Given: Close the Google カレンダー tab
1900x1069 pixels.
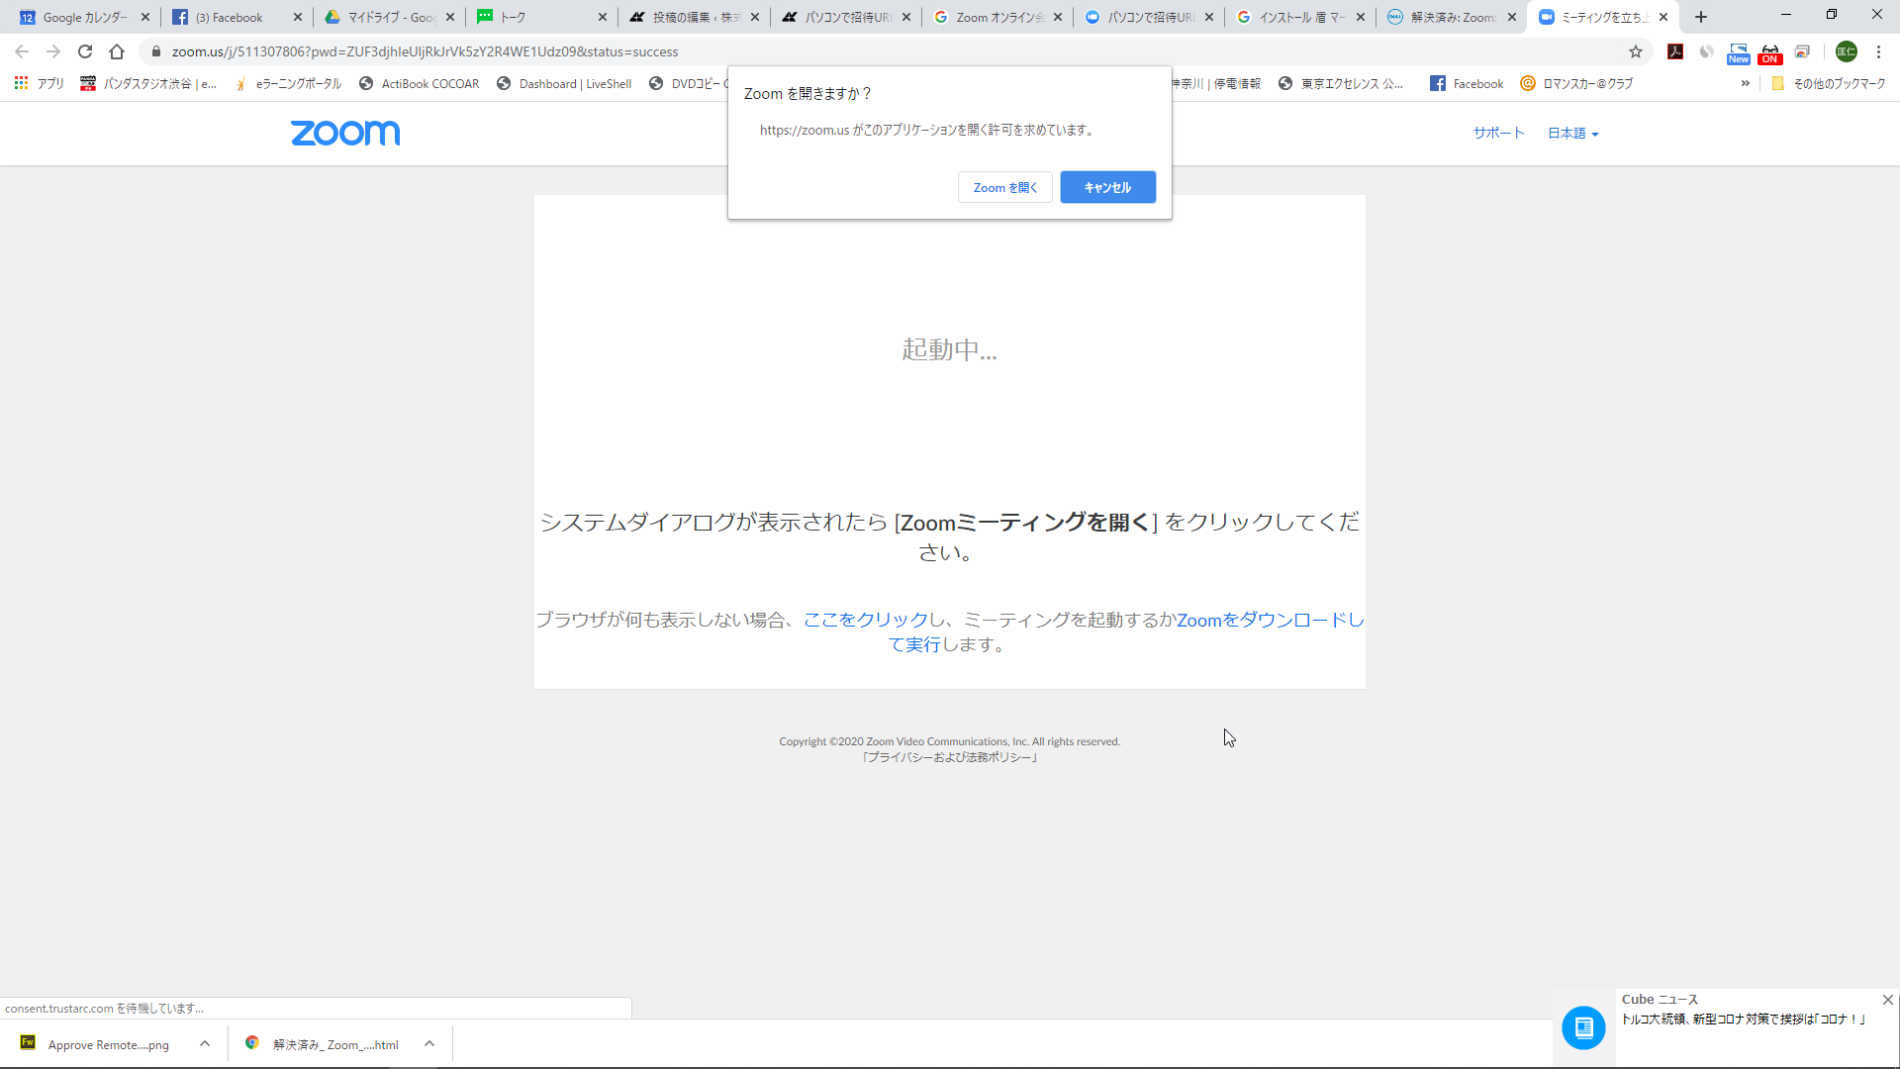Looking at the screenshot, I should click(x=145, y=17).
